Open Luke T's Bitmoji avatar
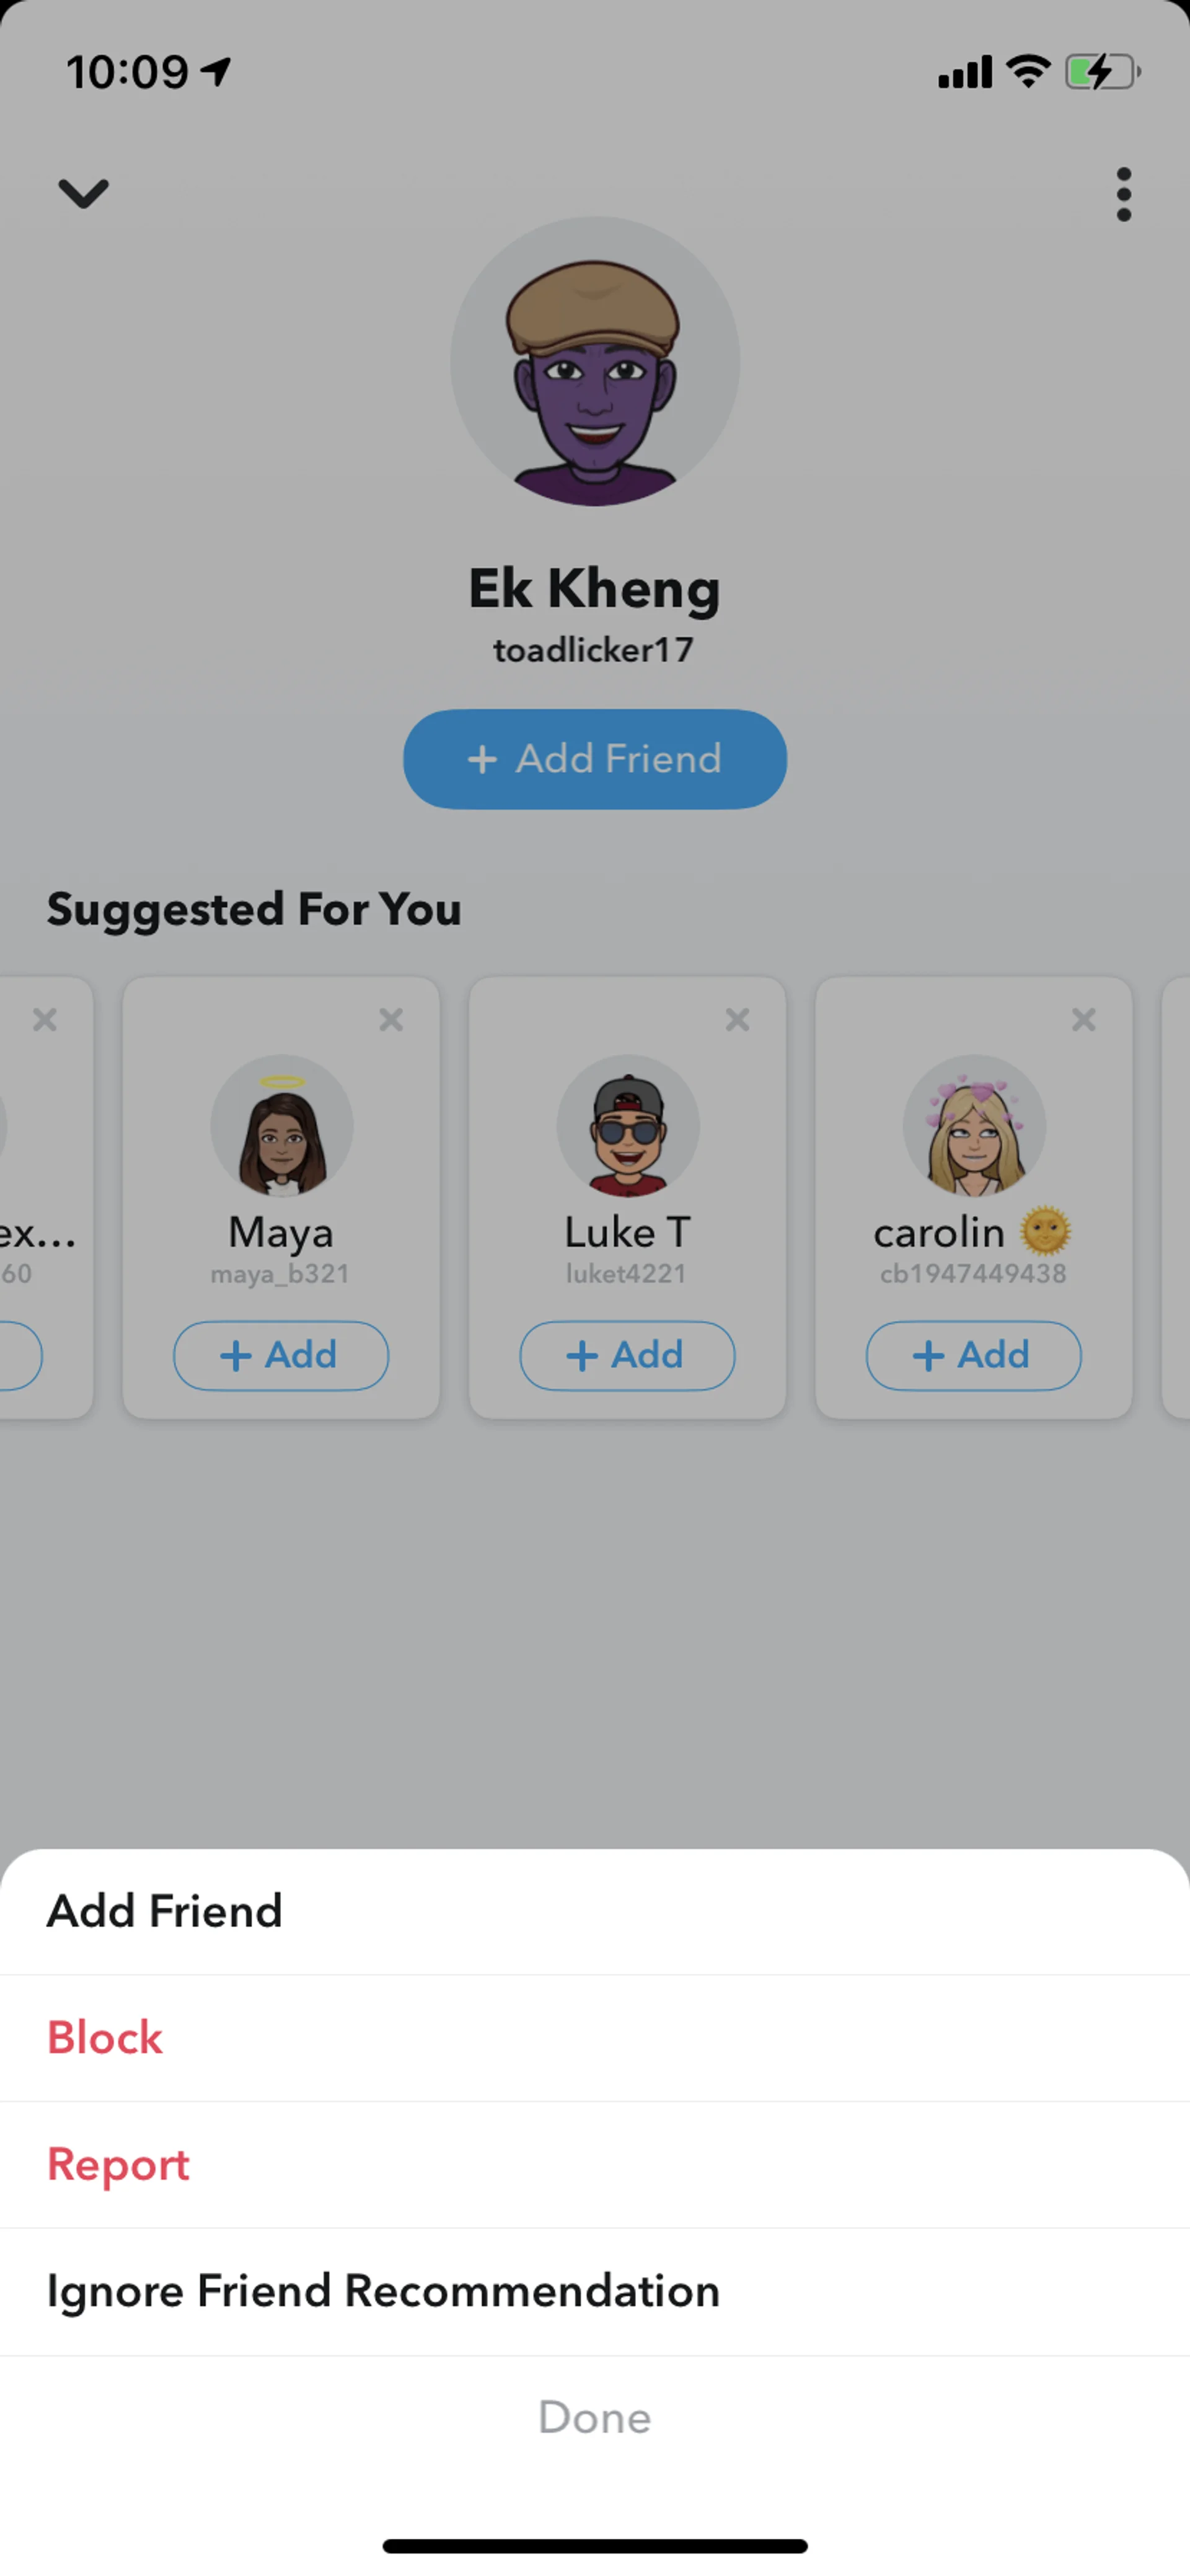This screenshot has width=1190, height=2576. point(628,1126)
